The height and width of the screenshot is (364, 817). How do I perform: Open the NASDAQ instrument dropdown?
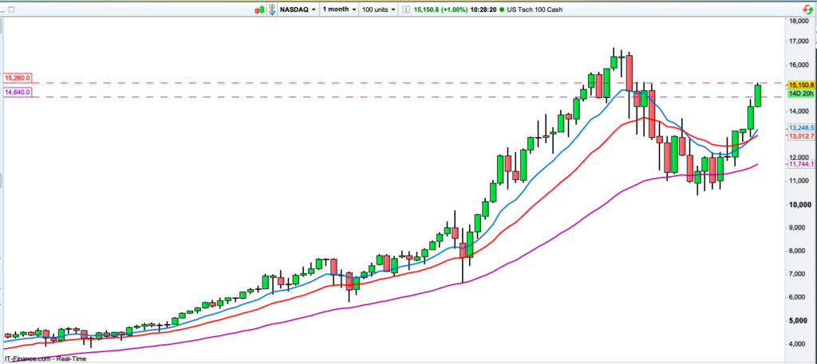tap(297, 9)
